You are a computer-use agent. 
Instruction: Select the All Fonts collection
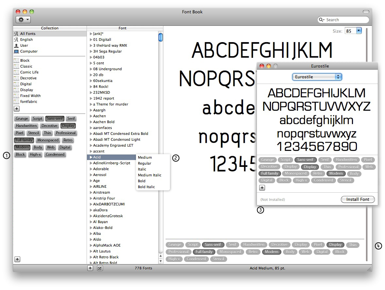click(50, 34)
